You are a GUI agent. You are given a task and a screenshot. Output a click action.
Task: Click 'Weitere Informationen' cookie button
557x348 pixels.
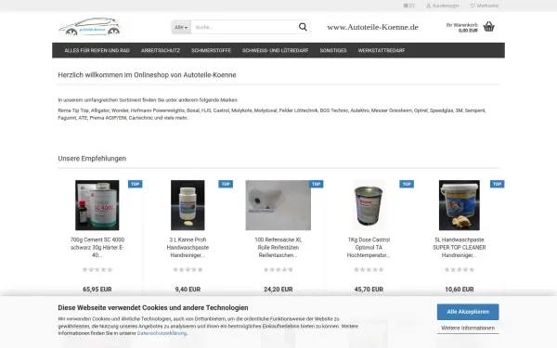(468, 329)
